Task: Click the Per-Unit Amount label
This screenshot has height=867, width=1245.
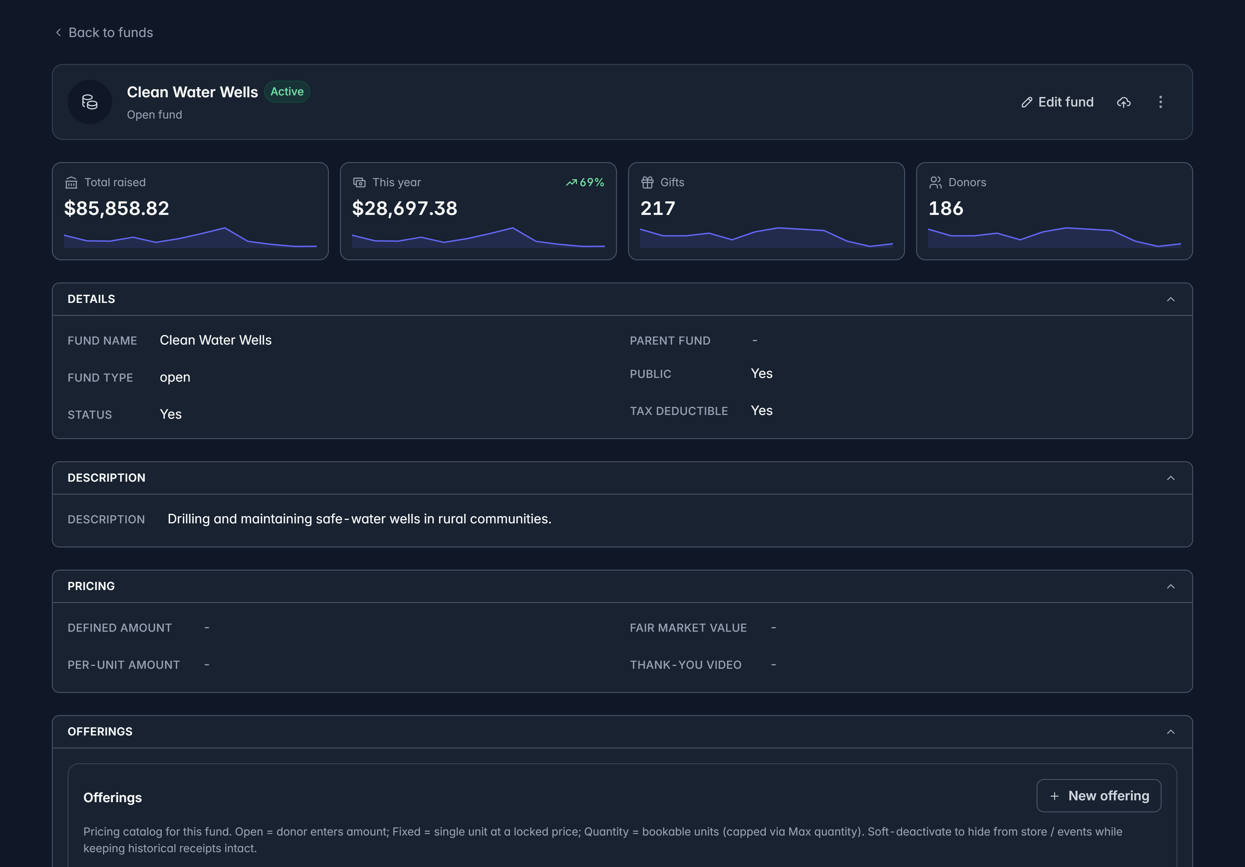Action: 123,665
